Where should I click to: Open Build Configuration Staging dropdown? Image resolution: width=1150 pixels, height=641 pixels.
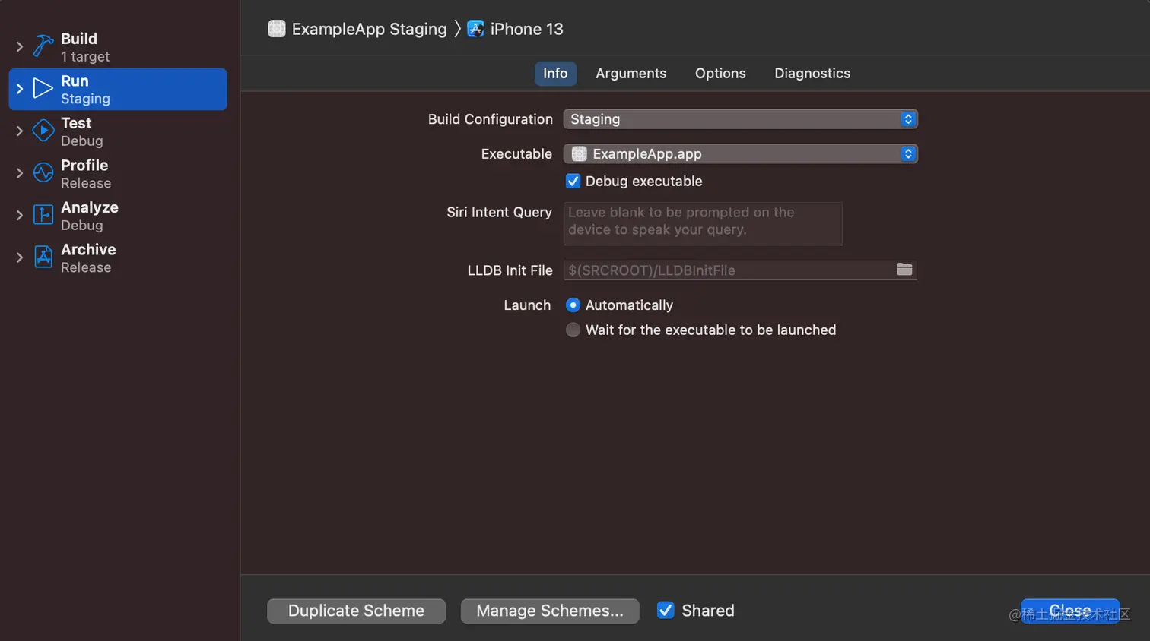tap(740, 119)
